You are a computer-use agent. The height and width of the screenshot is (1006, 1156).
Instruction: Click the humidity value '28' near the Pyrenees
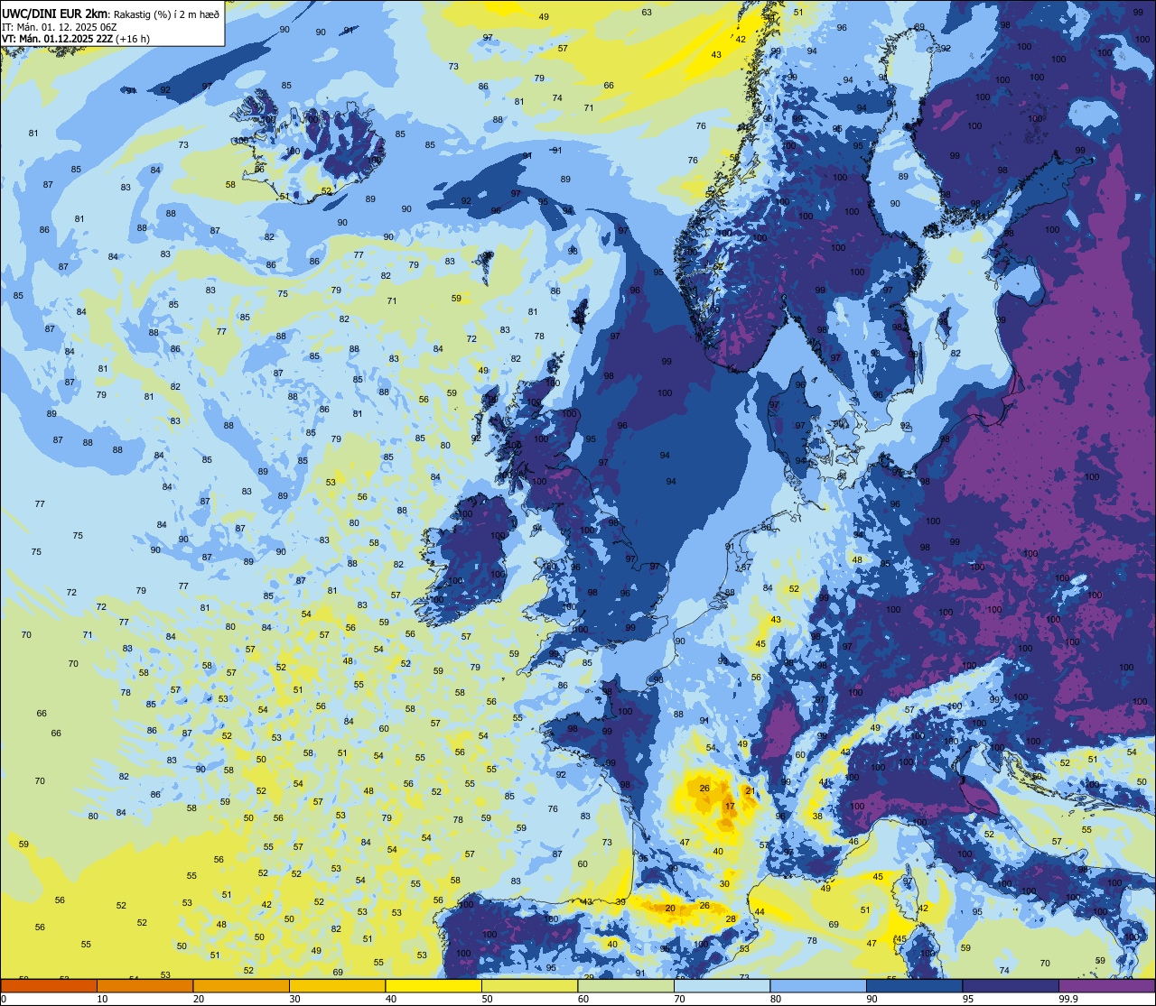pos(731,918)
